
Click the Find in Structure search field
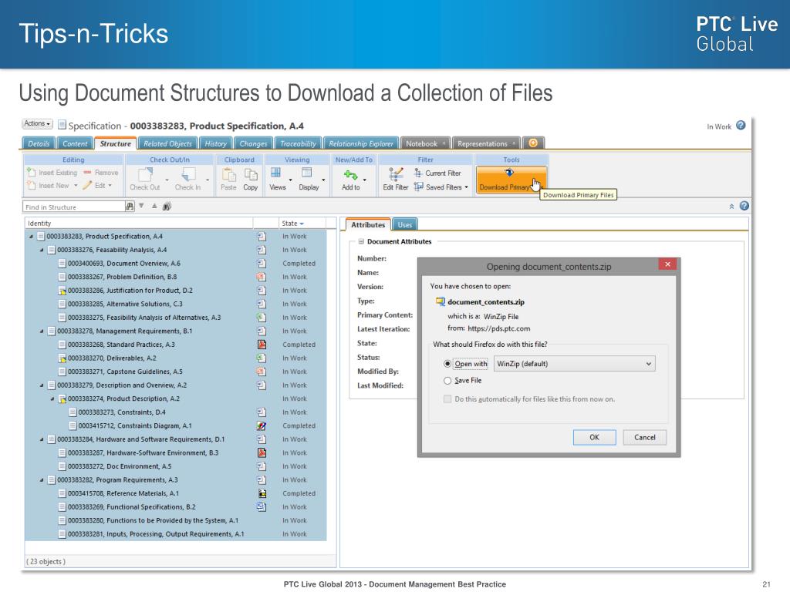click(x=73, y=207)
